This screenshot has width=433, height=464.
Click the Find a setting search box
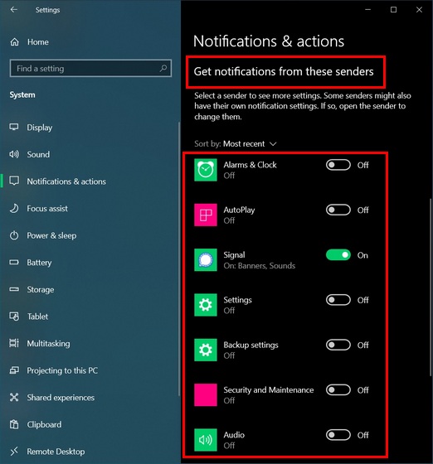point(90,68)
